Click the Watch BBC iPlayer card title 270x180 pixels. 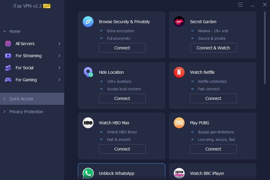[207, 173]
